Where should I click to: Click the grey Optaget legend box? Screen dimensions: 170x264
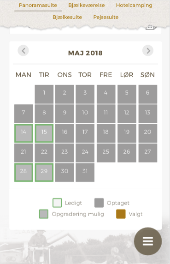coord(99,203)
